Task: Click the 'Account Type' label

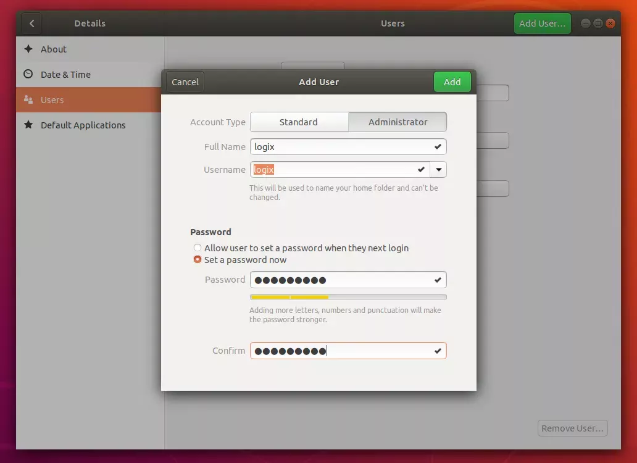Action: pyautogui.click(x=218, y=122)
